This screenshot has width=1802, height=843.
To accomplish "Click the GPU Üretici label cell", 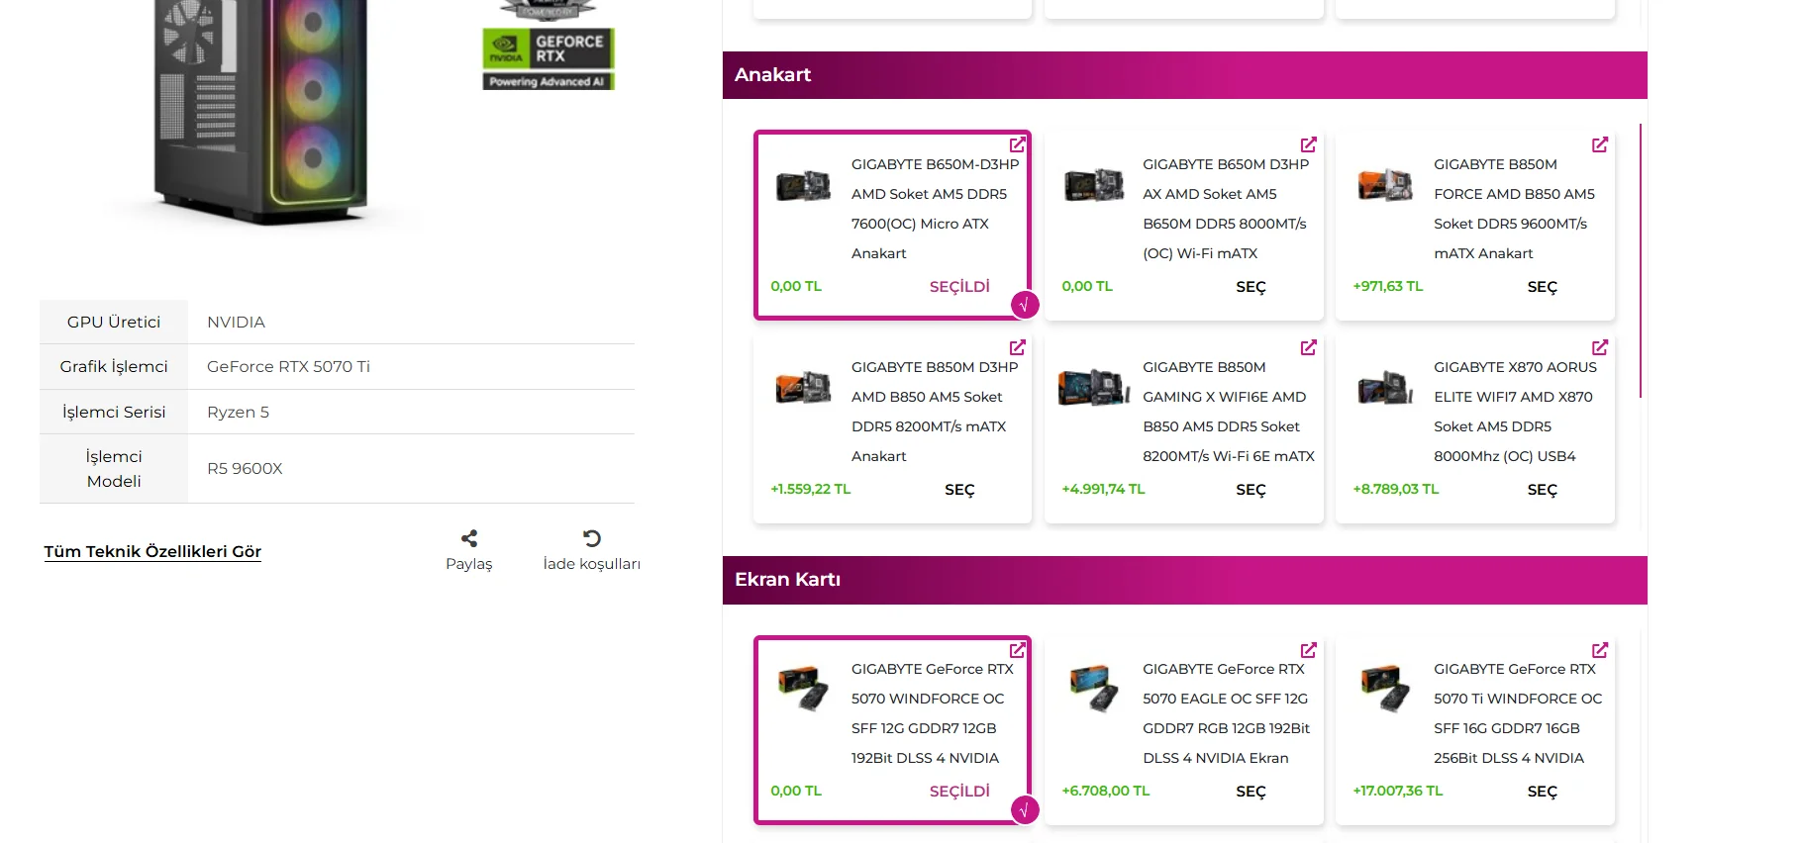I will point(114,322).
